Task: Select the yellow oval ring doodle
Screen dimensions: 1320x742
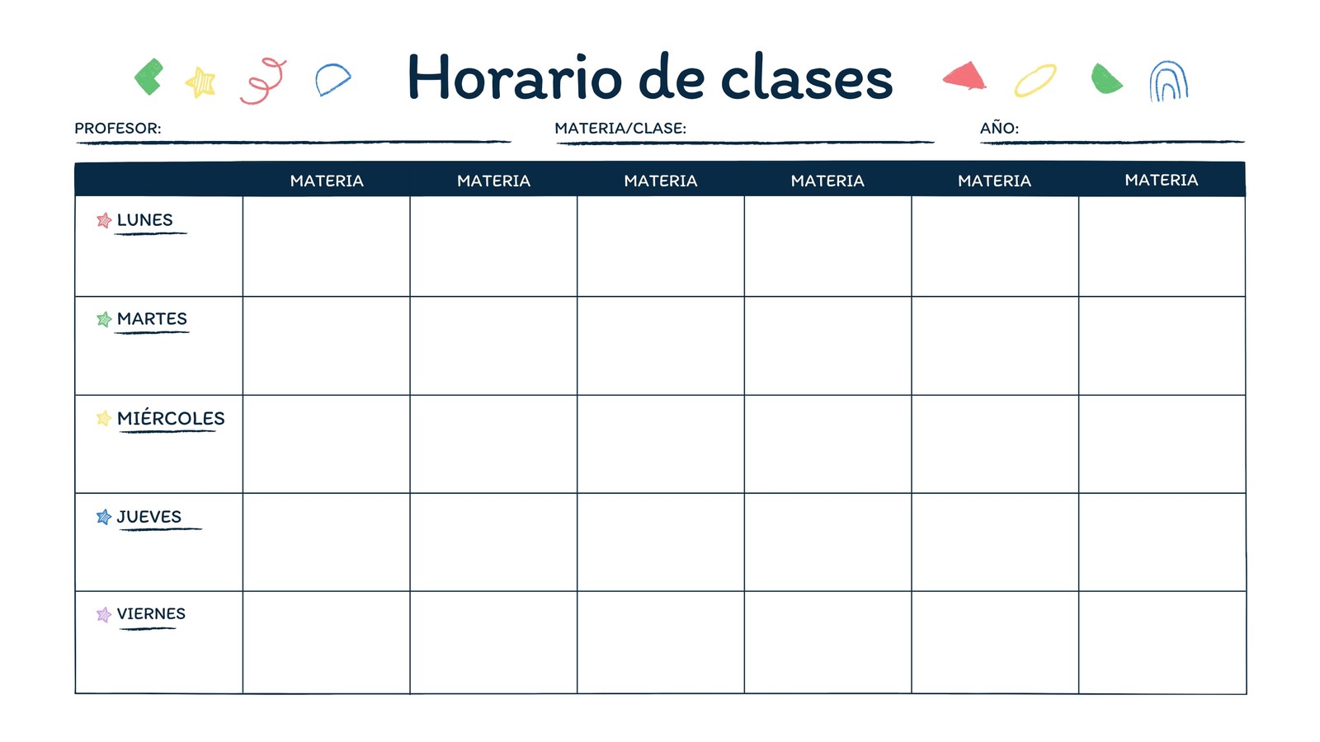Action: 1035,80
